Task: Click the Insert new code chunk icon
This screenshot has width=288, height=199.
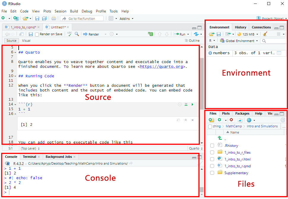Action: pyautogui.click(x=151, y=34)
